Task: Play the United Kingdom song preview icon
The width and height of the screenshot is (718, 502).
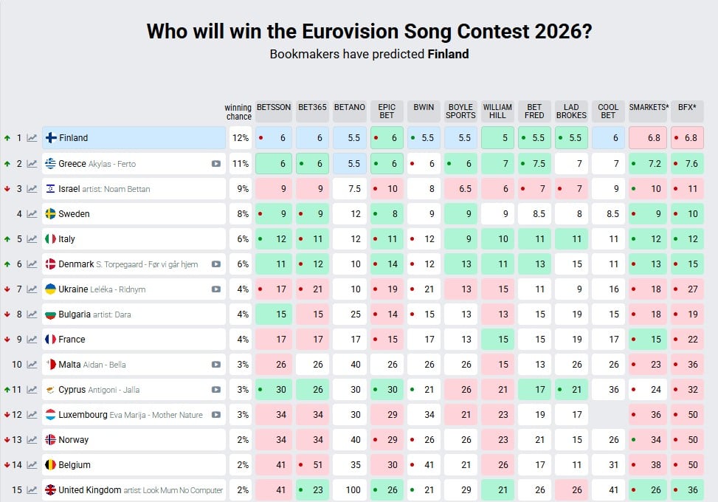Action: coord(215,489)
